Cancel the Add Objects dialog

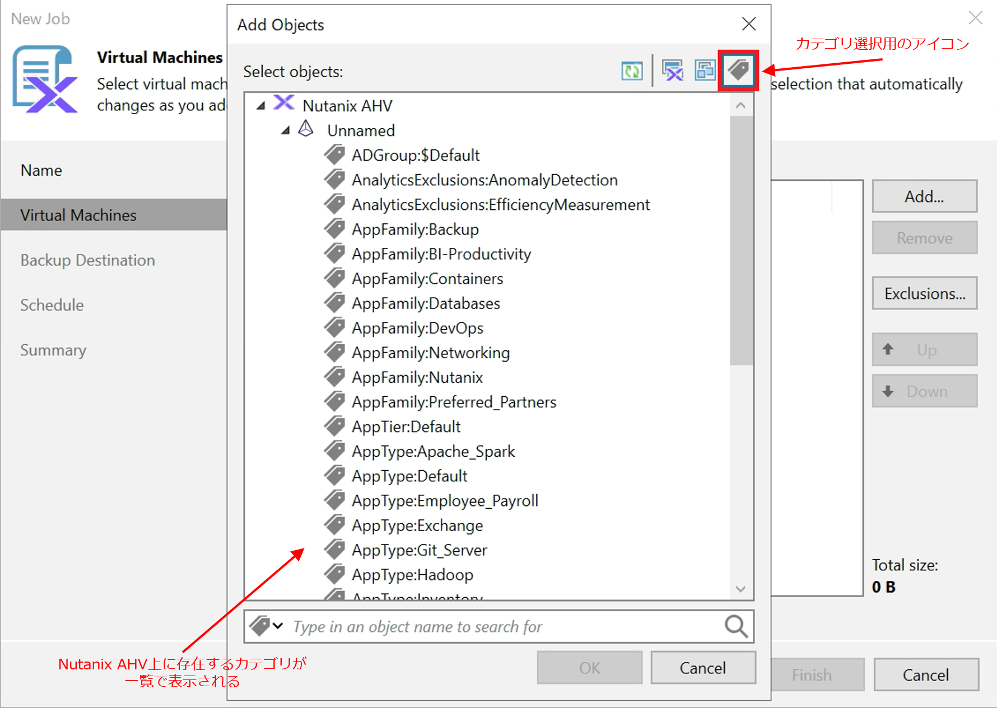[702, 667]
